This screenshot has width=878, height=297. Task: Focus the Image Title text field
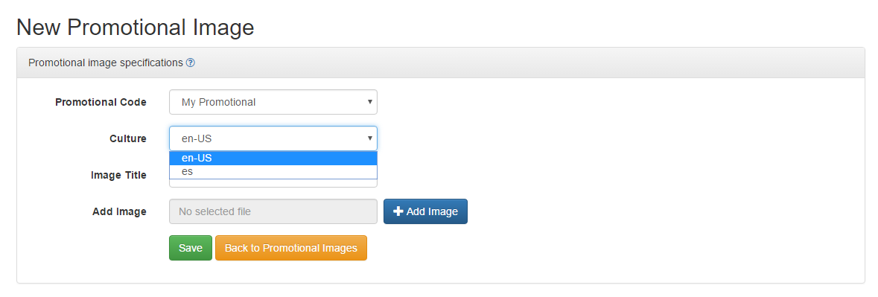[x=273, y=183]
